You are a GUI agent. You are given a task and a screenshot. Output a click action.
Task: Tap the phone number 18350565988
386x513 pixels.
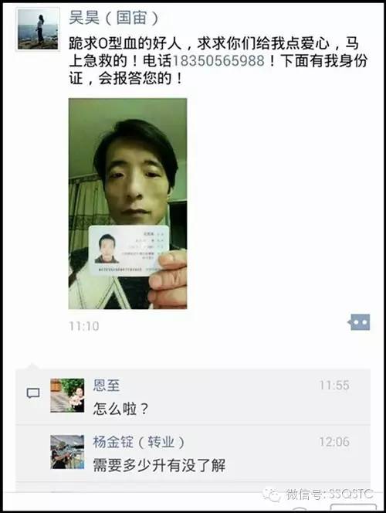click(218, 61)
